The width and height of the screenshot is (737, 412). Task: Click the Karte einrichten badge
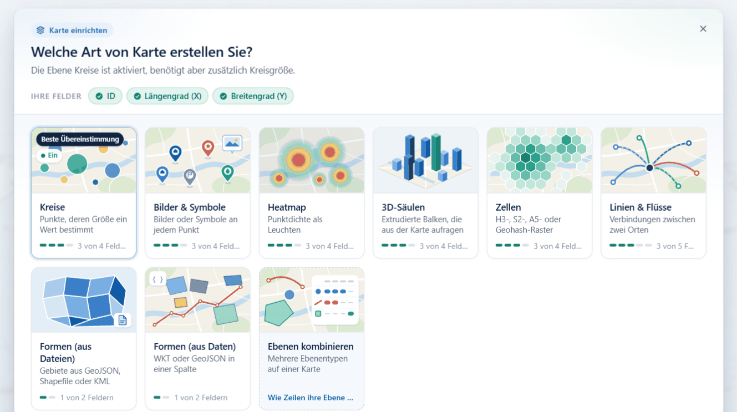pyautogui.click(x=72, y=30)
